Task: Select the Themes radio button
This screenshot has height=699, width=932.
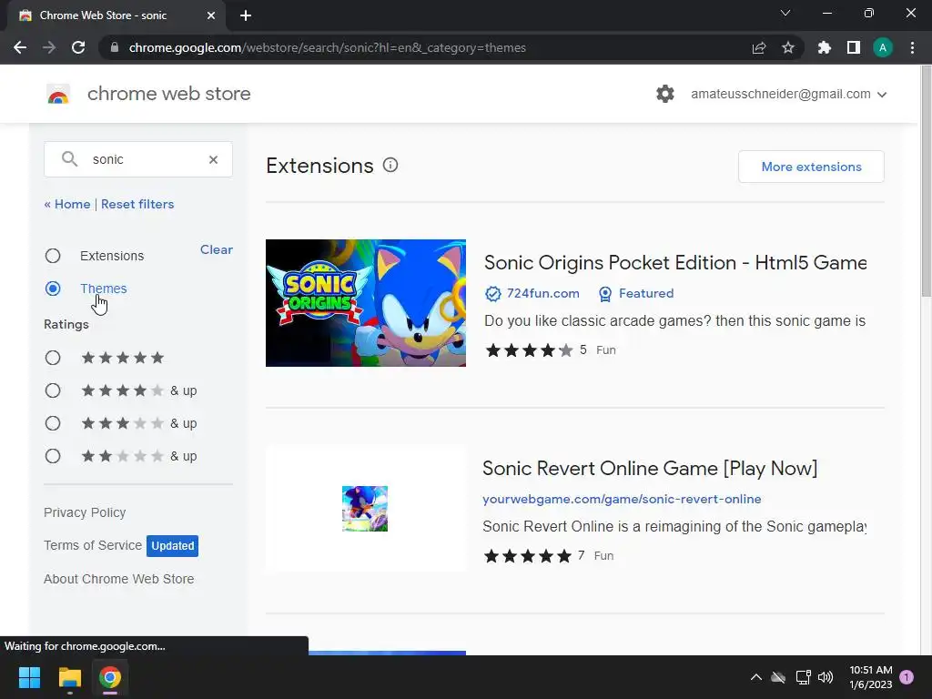Action: tap(53, 289)
